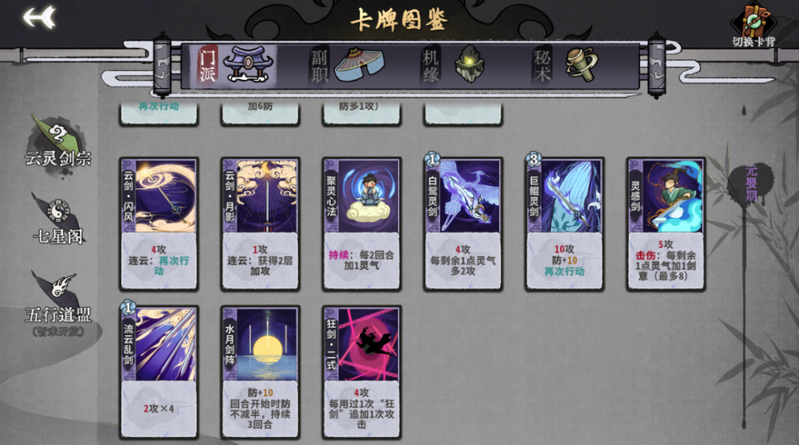Select the 巨鲲灵剑 whale sword card
Screen dimensions: 799x445
(565, 224)
